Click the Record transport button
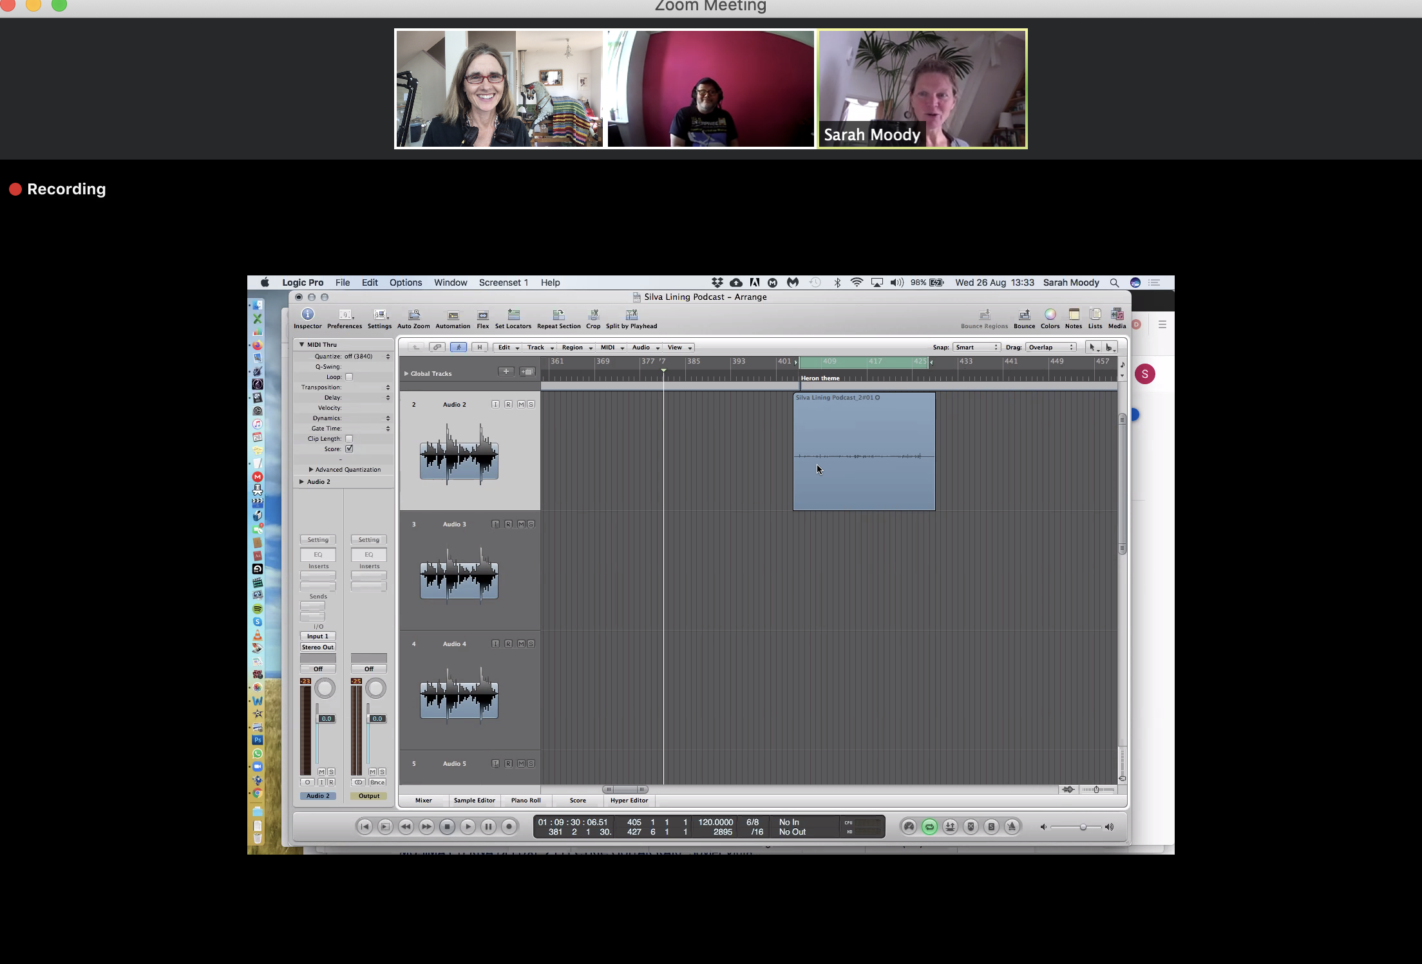The width and height of the screenshot is (1422, 964). click(x=509, y=827)
